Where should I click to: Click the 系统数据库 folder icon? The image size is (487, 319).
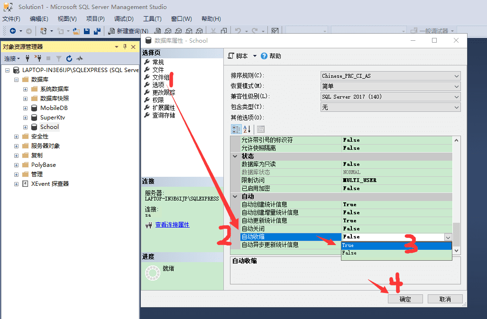pos(35,89)
